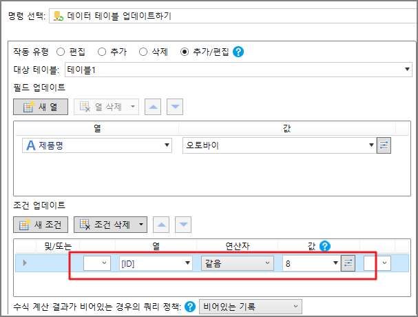Click the 새 조건 button
This screenshot has width=418, height=317.
[41, 224]
